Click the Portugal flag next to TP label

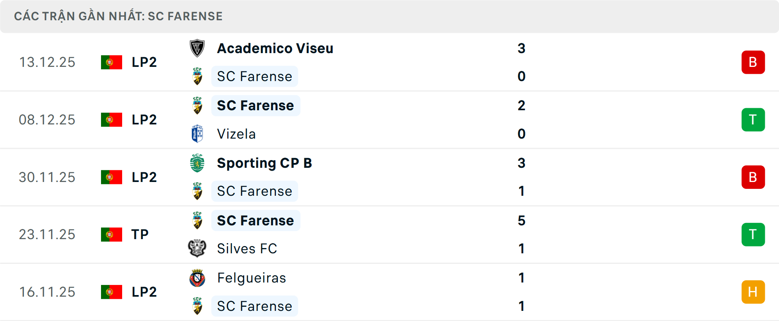pos(112,234)
